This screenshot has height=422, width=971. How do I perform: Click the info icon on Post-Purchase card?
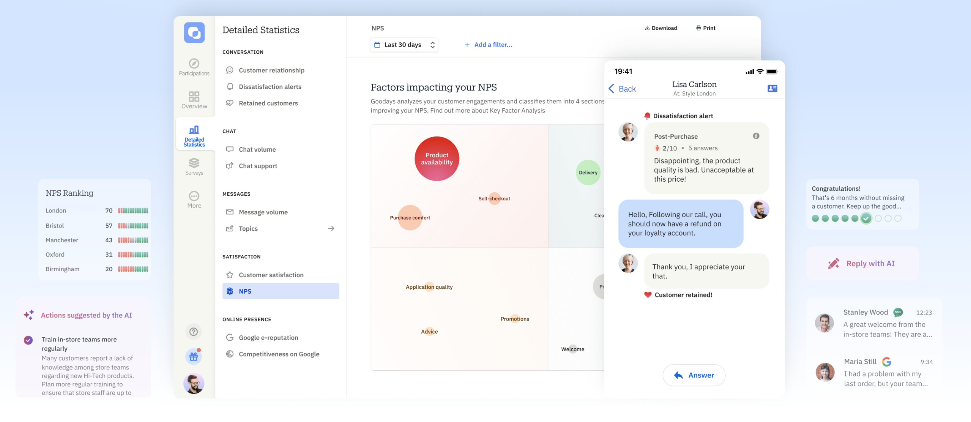pos(756,136)
